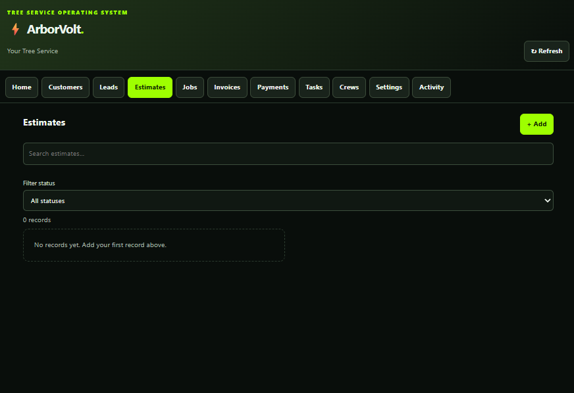The image size is (574, 393).
Task: Click the Refresh button
Action: pyautogui.click(x=546, y=51)
